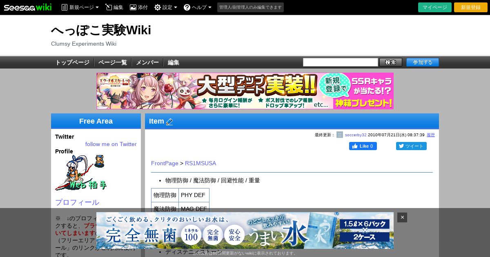This screenshot has width=490, height=257.
Task: Click the 添付 attach toolbar item
Action: point(139,7)
